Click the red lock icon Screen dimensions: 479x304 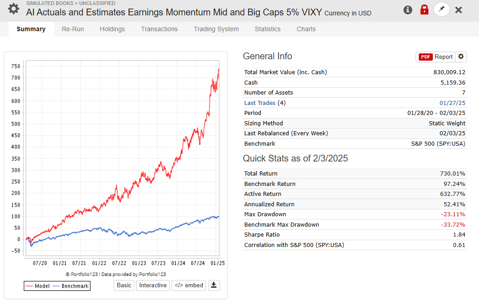(424, 9)
